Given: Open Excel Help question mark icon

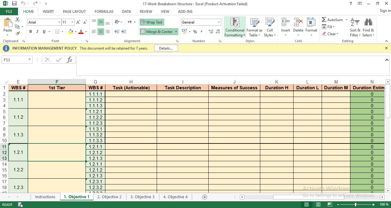Looking at the screenshot, I should point(351,4).
